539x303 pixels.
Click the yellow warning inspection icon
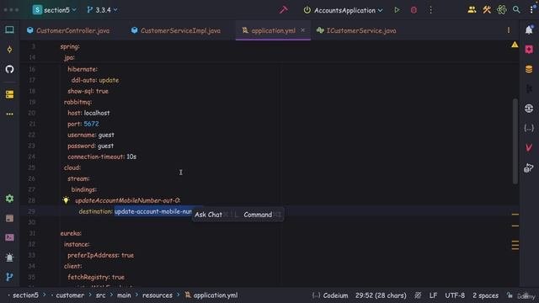(515, 45)
